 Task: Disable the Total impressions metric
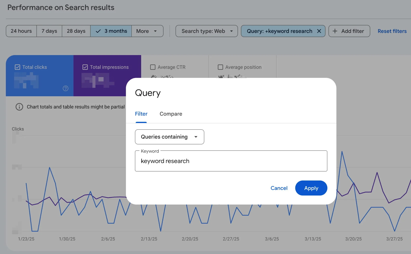coord(85,67)
